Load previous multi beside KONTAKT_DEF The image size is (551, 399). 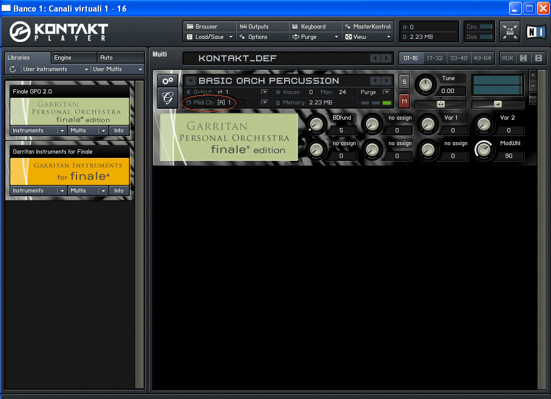click(375, 58)
